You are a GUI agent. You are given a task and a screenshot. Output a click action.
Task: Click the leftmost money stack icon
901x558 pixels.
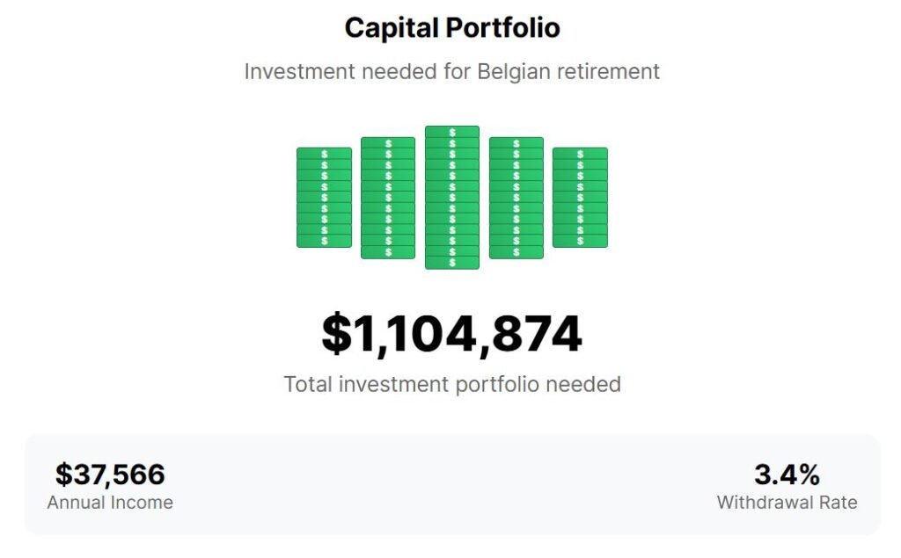coord(324,198)
